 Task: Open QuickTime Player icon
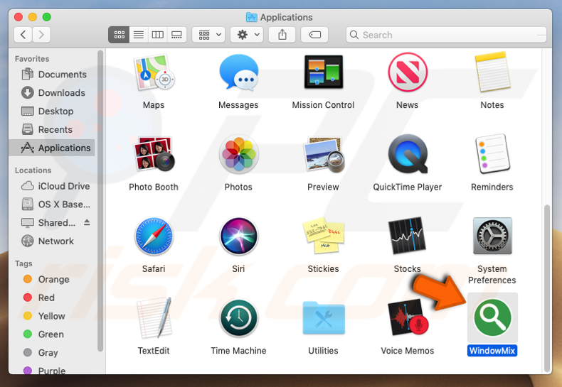(408, 154)
